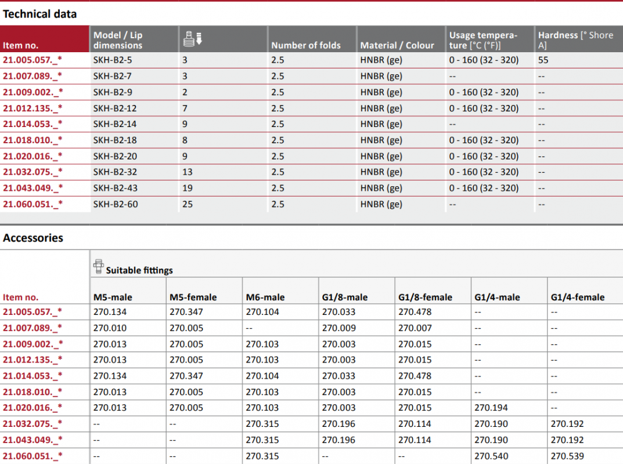Select the Accessories heading

pyautogui.click(x=33, y=238)
